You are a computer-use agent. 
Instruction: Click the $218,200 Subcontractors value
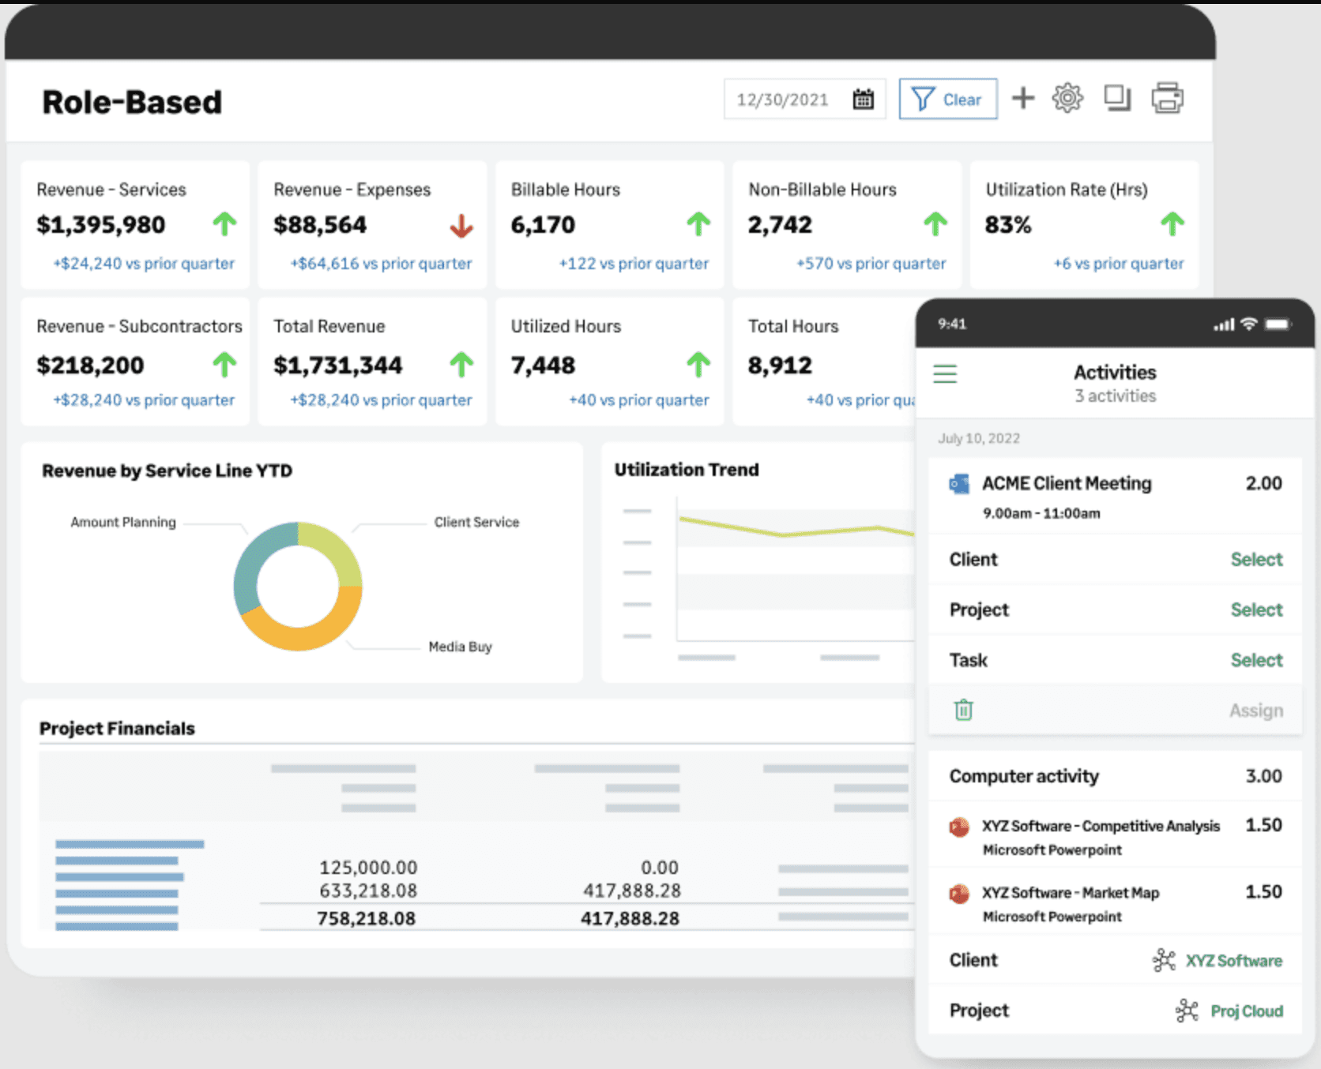coord(90,366)
